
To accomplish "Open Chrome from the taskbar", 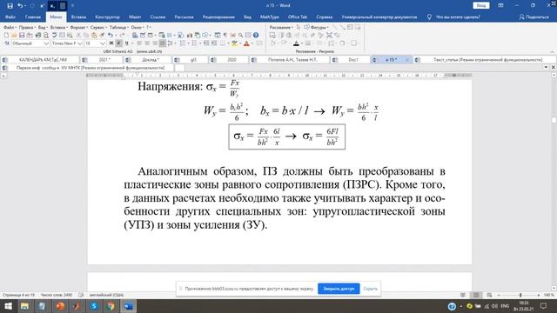I will pyautogui.click(x=111, y=306).
